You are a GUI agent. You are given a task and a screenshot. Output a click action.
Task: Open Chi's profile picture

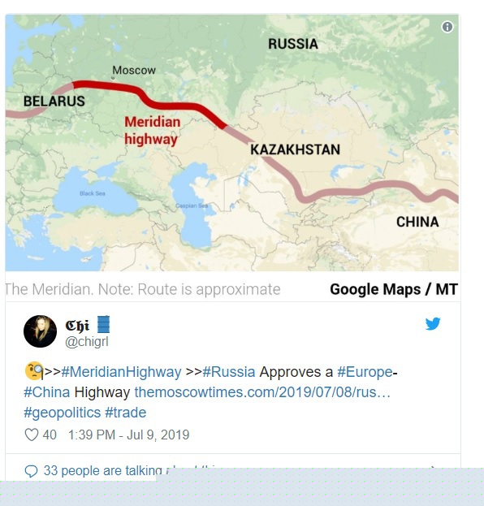[x=40, y=331]
